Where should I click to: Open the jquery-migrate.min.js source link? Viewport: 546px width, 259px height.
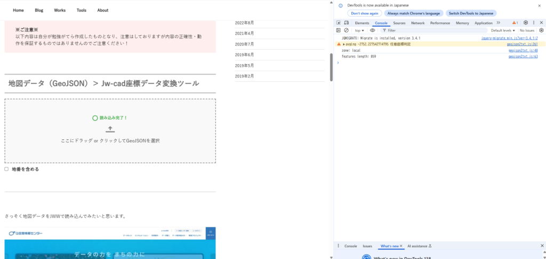point(509,38)
